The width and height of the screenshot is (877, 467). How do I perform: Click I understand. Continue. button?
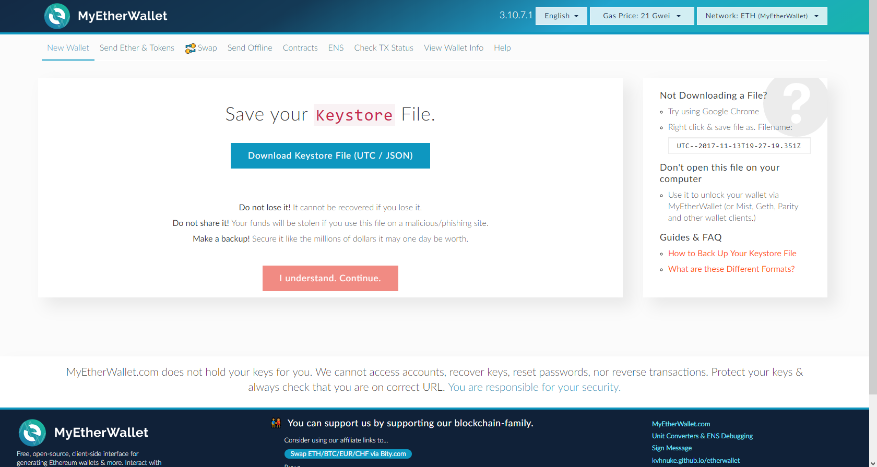coord(330,278)
